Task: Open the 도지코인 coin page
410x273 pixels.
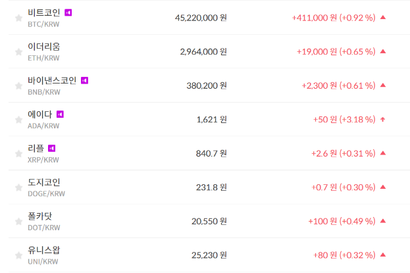Action: [x=44, y=182]
